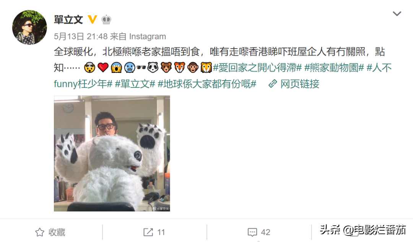Click the 單立文 profile avatar
The image size is (413, 242).
click(29, 27)
